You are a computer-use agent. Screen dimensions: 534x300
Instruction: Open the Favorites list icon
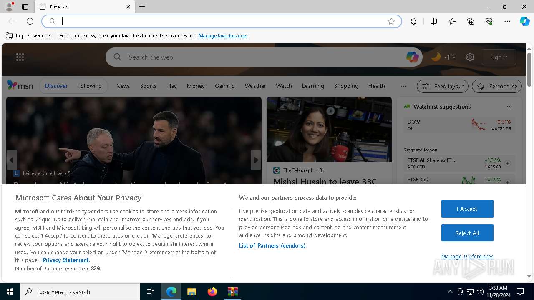pos(452,21)
